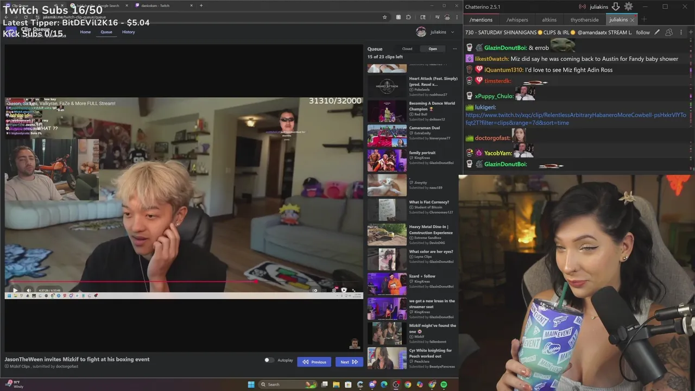
Task: Bookmark the page with star icon
Action: (384, 17)
